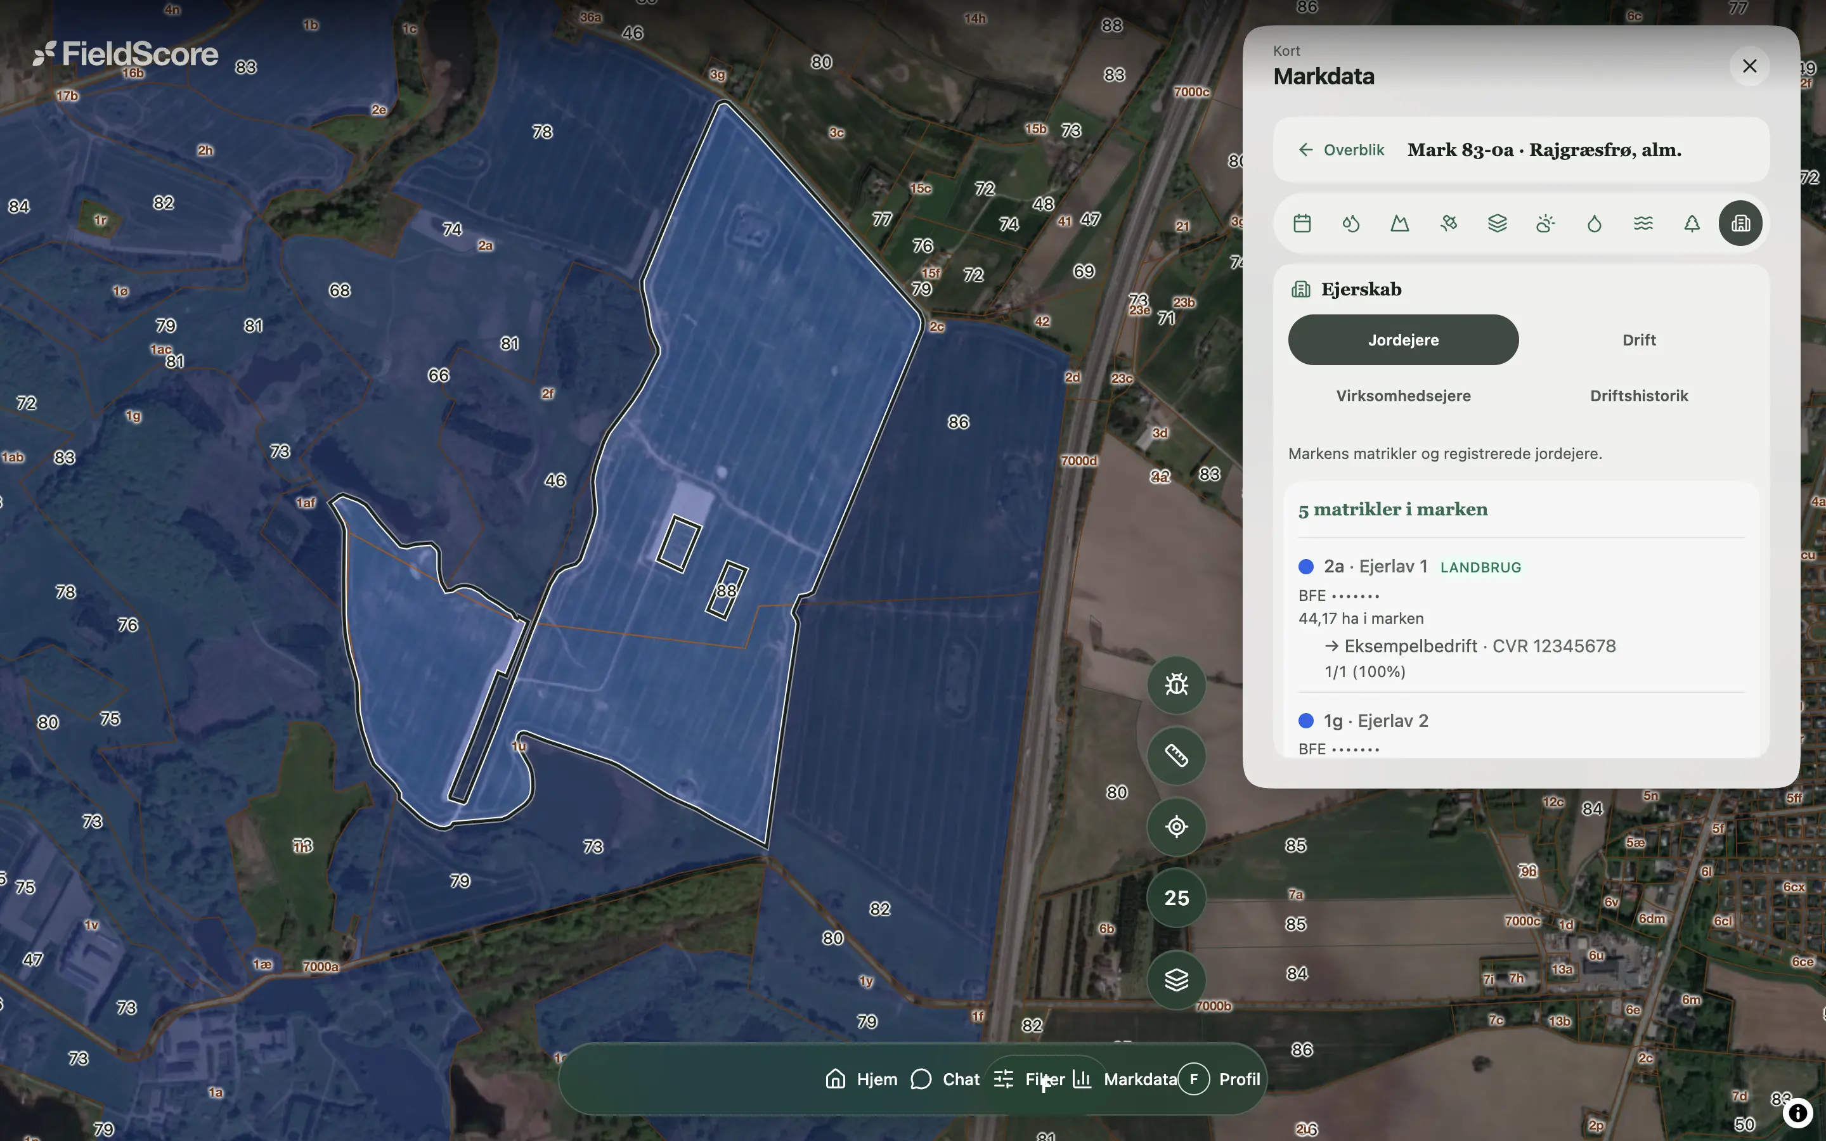Click the info icon in bottom corner
This screenshot has width=1826, height=1141.
click(1798, 1112)
